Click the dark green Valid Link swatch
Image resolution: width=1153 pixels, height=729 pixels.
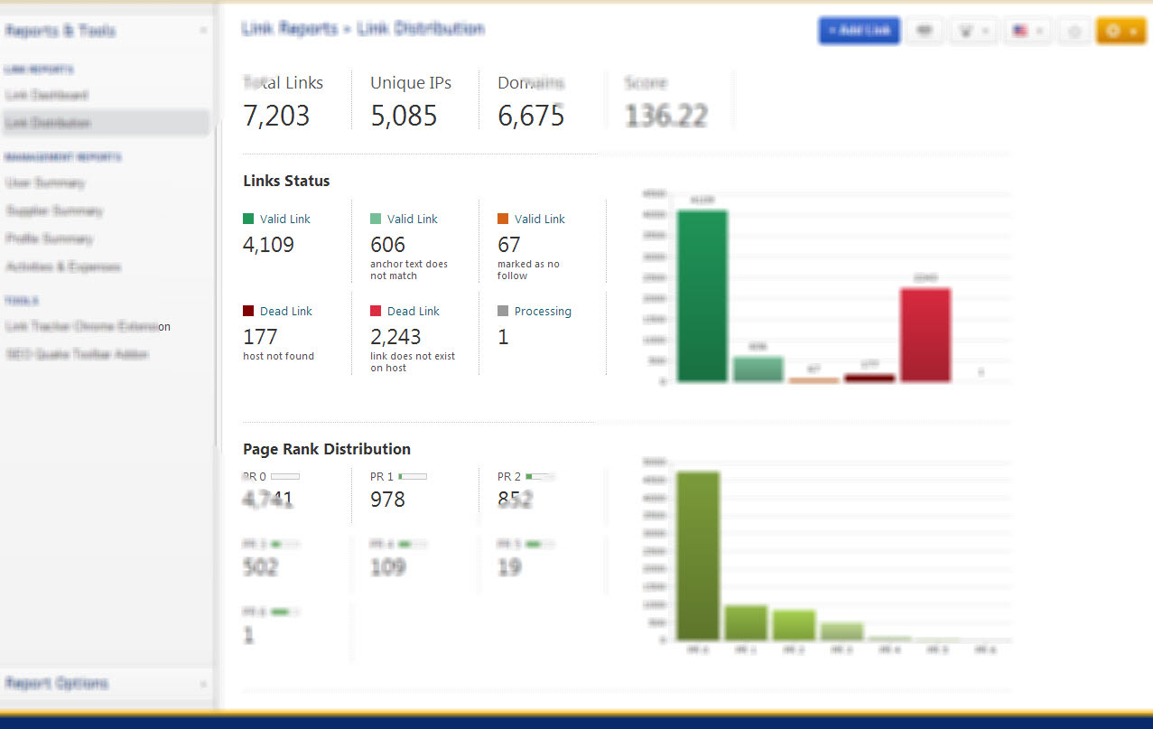(x=249, y=219)
